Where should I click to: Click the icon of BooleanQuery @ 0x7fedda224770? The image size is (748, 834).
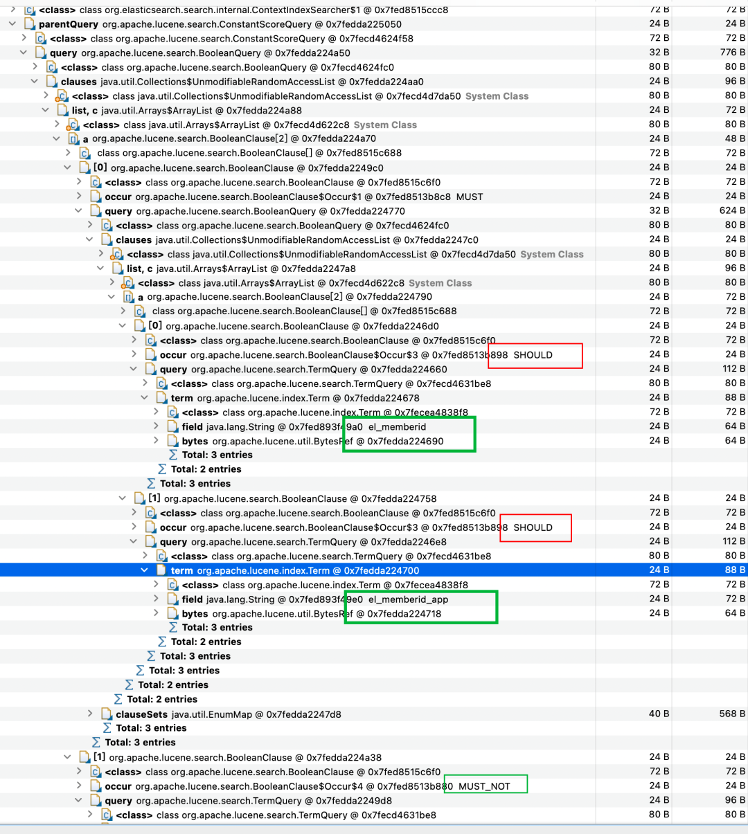(96, 211)
